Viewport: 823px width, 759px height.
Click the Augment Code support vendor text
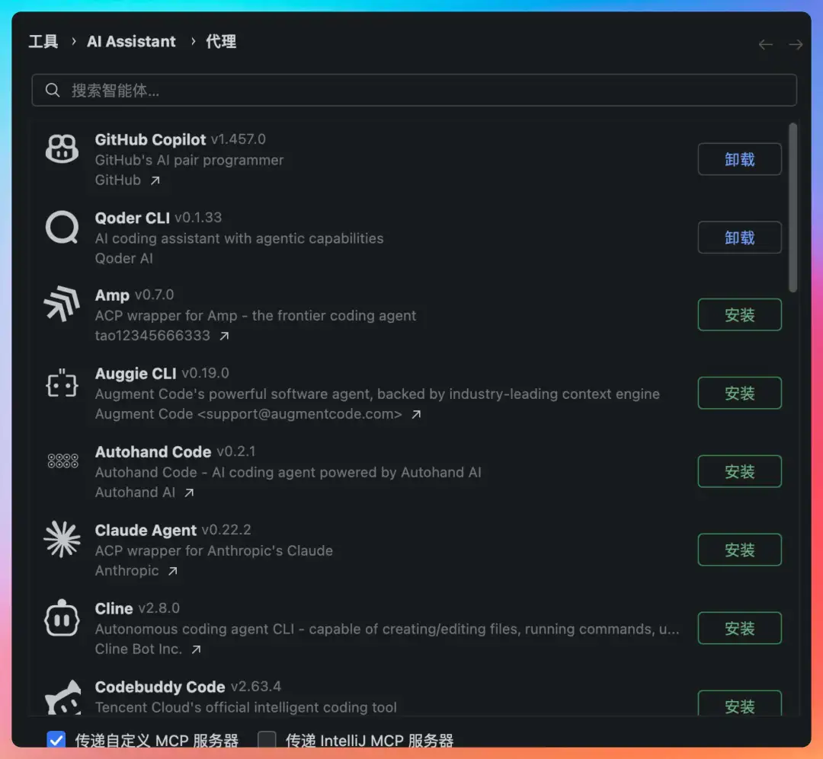coord(248,414)
